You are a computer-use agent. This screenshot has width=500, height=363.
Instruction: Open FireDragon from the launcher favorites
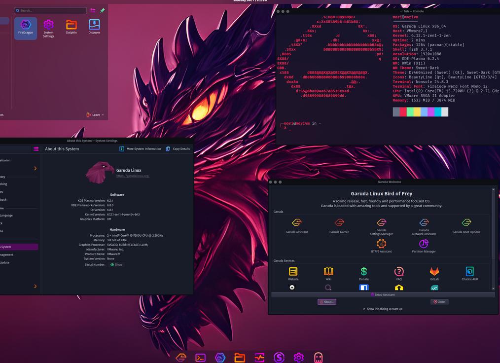tap(26, 28)
